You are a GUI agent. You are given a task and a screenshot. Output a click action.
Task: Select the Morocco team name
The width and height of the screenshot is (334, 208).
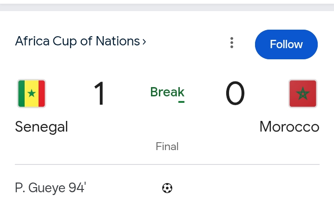(289, 126)
